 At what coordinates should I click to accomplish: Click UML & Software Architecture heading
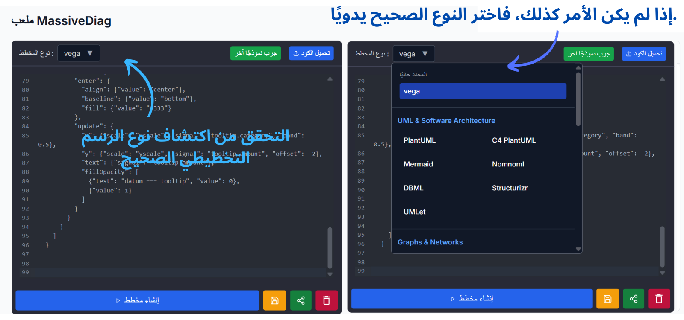[x=446, y=121]
